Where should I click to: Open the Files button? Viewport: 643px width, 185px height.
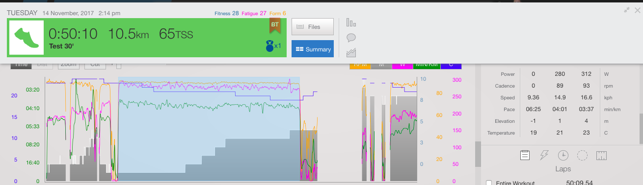click(x=313, y=27)
